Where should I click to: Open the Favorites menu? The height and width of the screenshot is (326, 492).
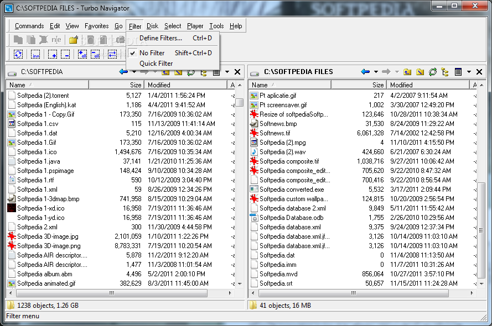(x=97, y=26)
